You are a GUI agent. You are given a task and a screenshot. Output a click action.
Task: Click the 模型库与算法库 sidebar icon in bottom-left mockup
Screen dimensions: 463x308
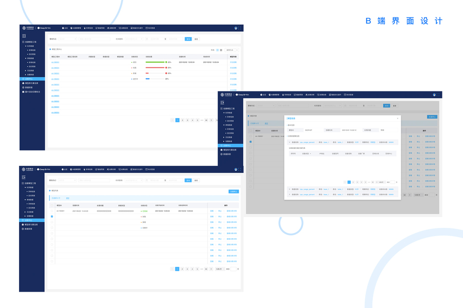(23, 225)
